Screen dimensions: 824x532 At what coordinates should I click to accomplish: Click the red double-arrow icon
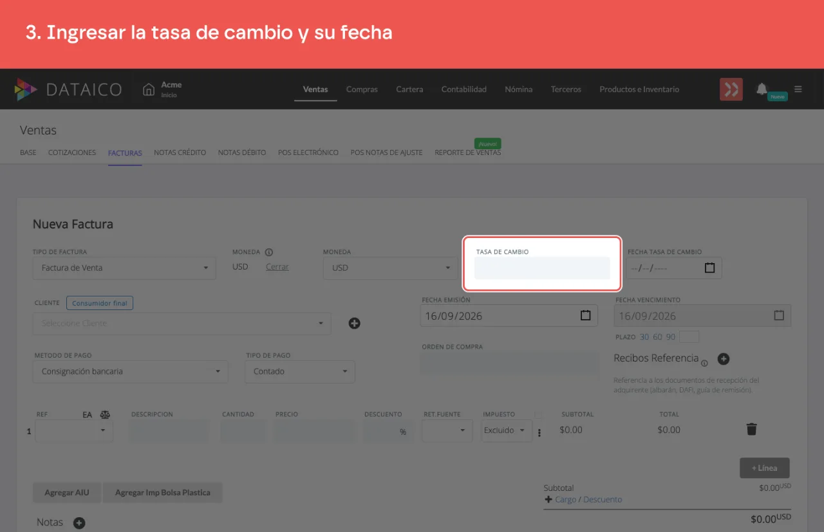(x=731, y=89)
